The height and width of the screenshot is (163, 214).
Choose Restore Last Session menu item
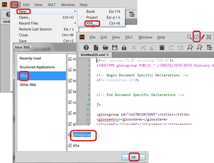coord(44,29)
